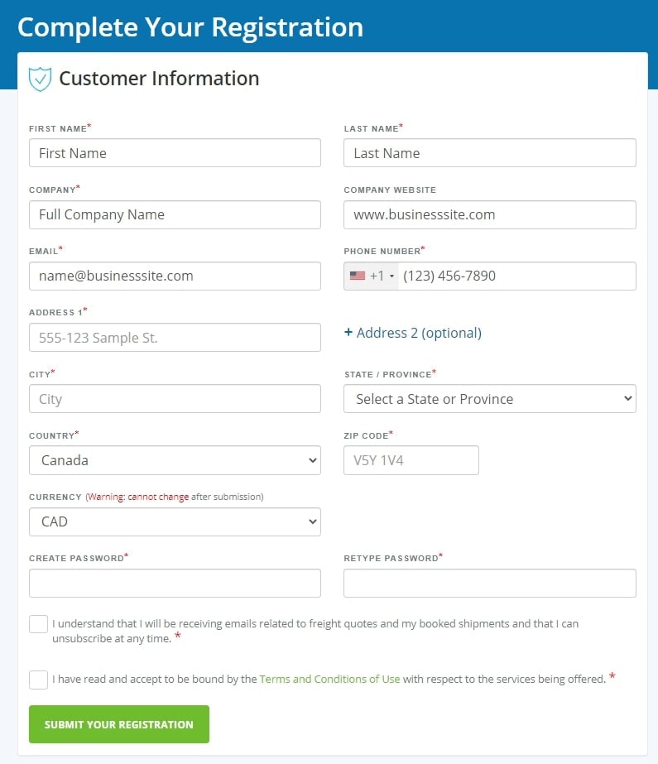Focus the Address 1 input field
This screenshot has height=764, width=658.
click(175, 338)
